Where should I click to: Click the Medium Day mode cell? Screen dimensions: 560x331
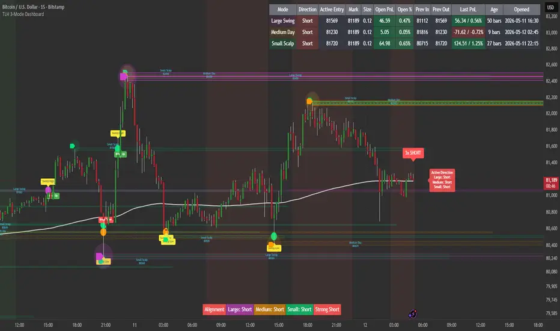point(282,32)
